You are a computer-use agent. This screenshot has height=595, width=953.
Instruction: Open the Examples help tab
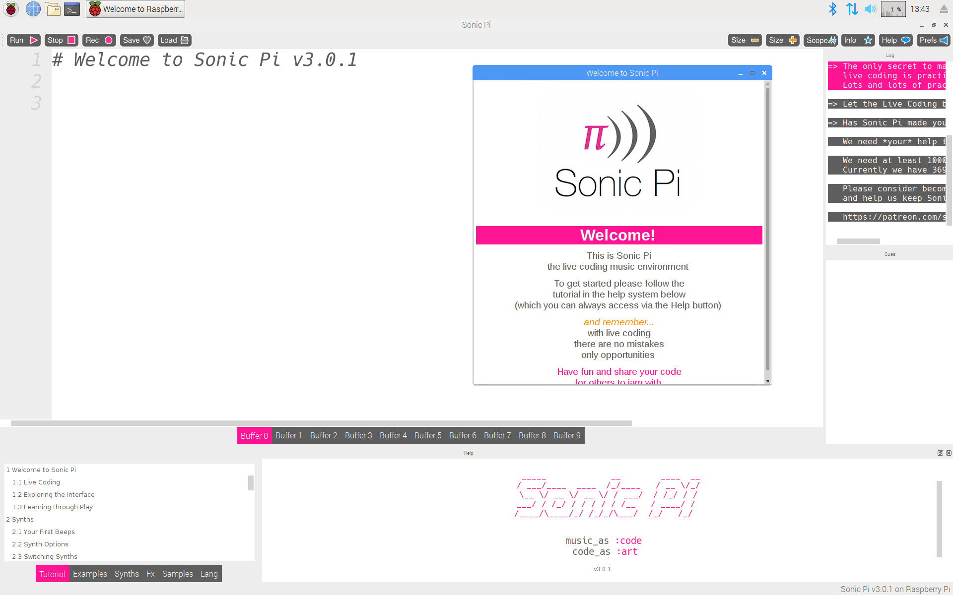tap(90, 574)
